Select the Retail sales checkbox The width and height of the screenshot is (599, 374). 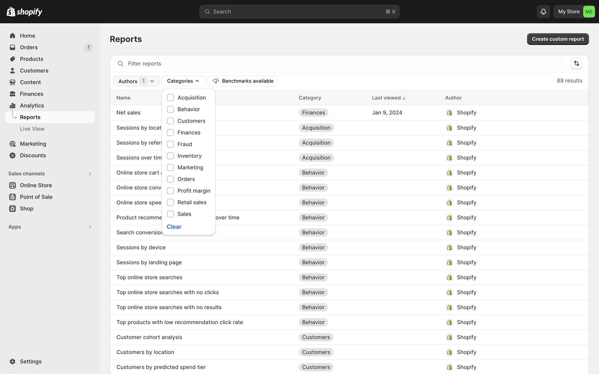point(170,203)
